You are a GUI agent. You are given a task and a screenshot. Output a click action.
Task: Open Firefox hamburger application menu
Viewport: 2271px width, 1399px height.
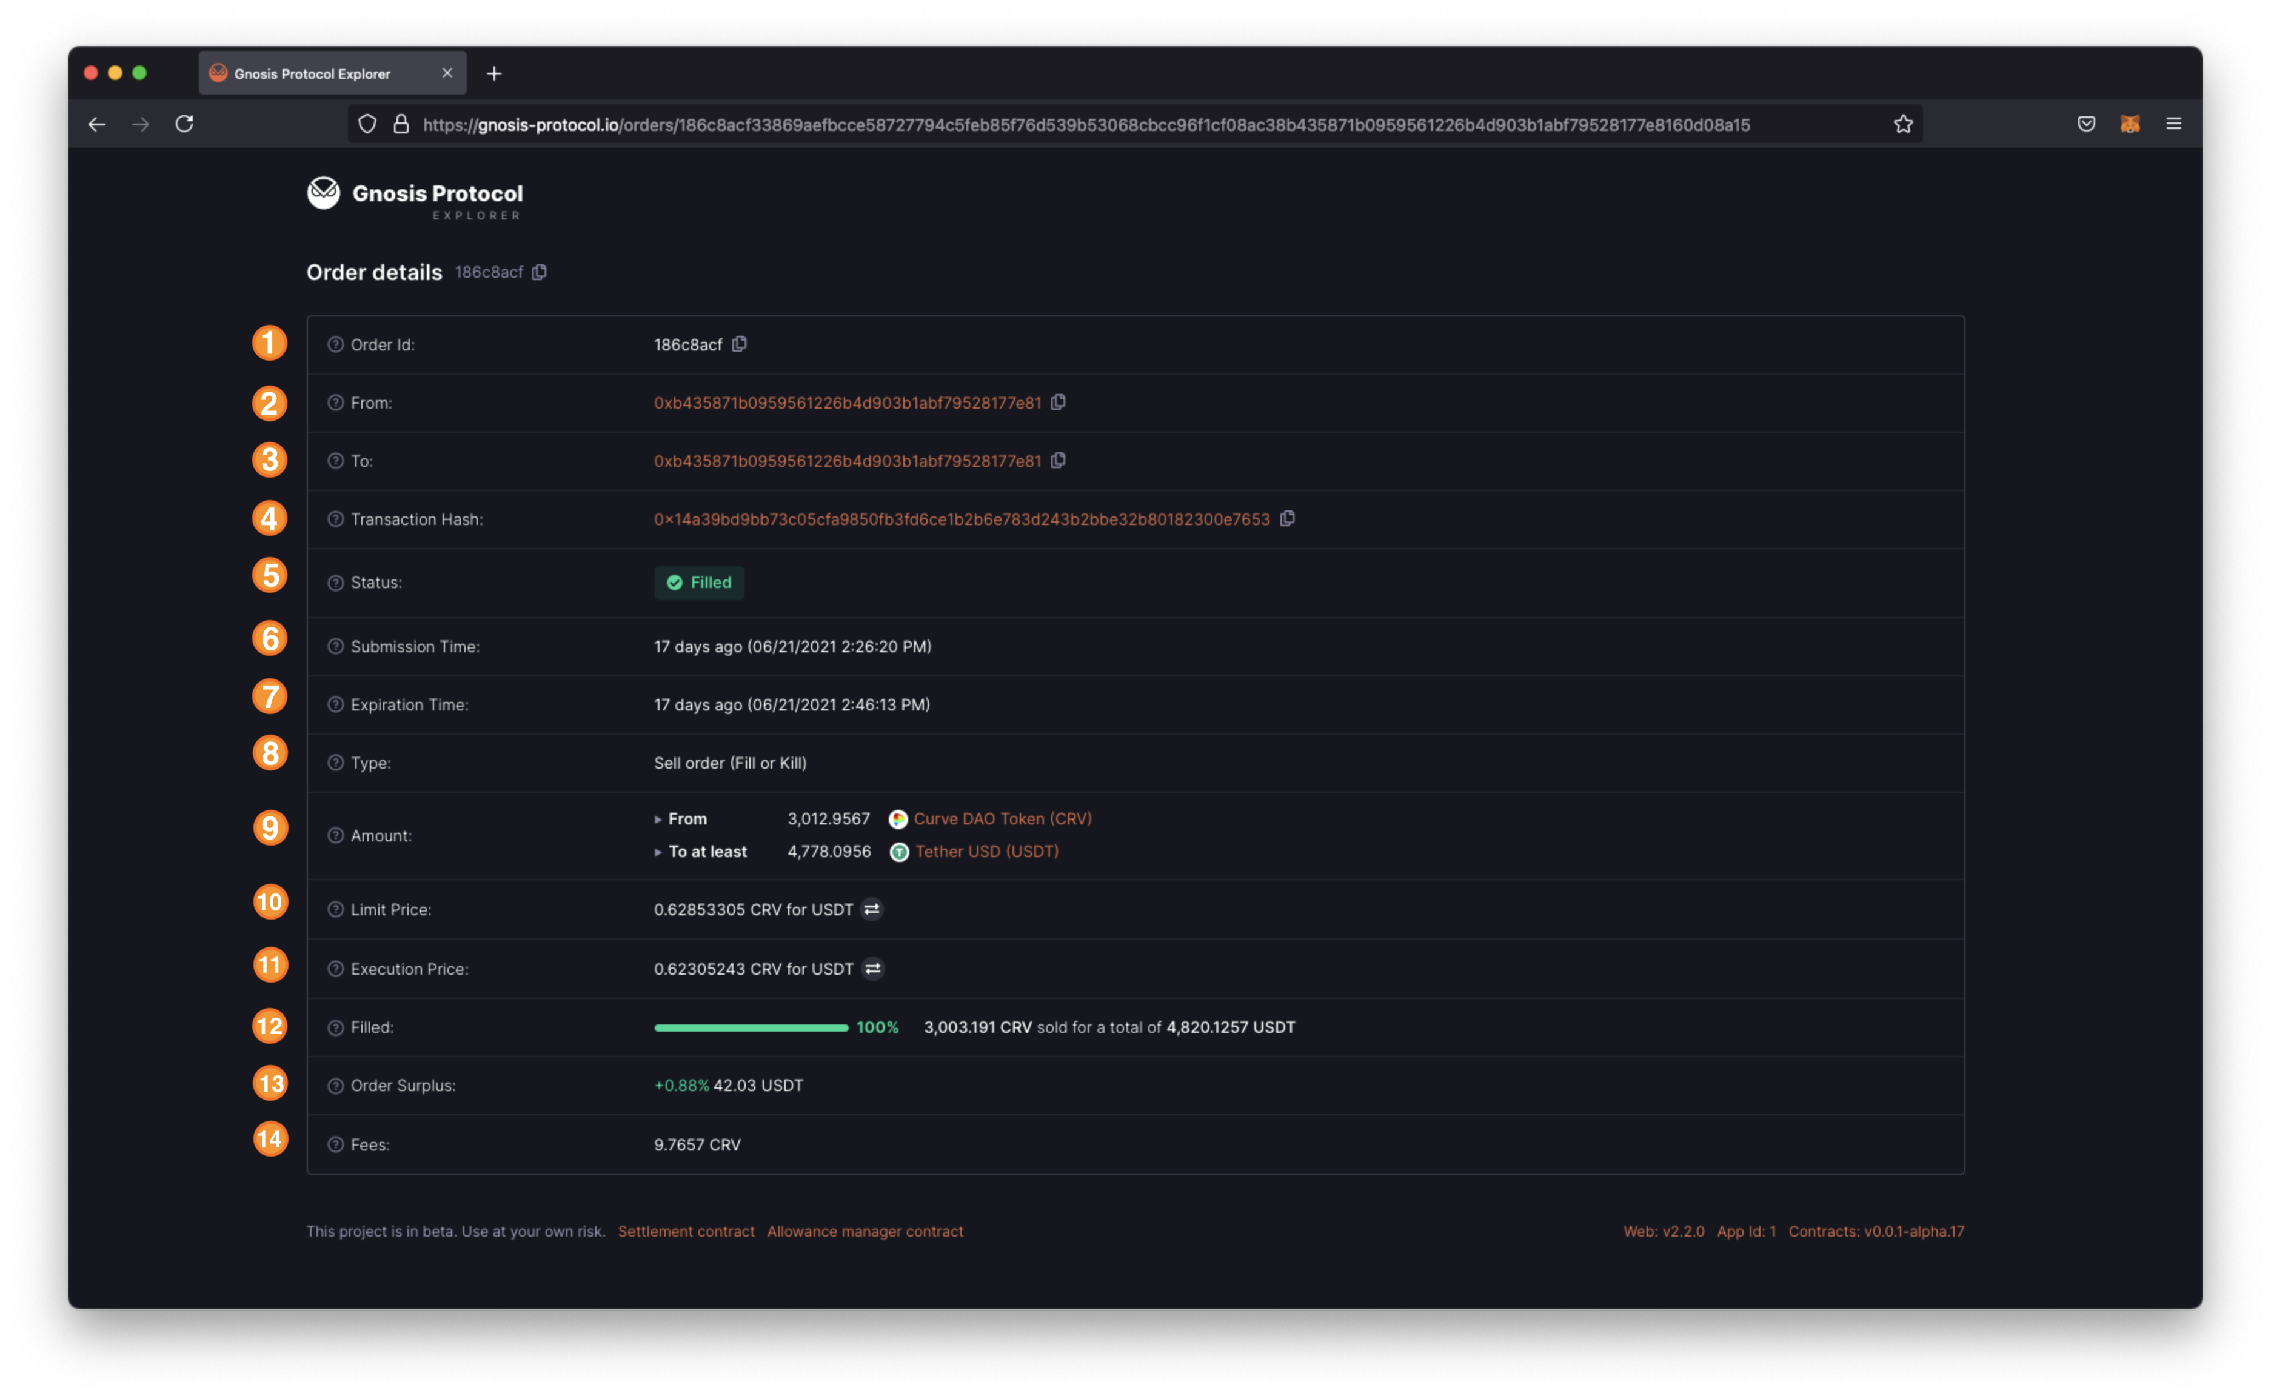(2174, 124)
